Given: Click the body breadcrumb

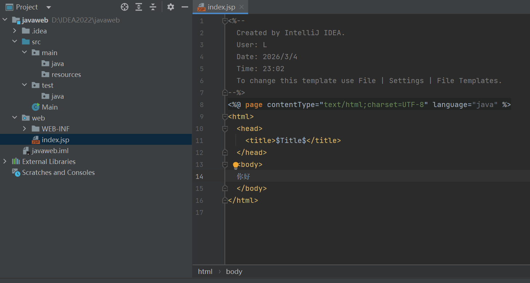Looking at the screenshot, I should pos(234,271).
